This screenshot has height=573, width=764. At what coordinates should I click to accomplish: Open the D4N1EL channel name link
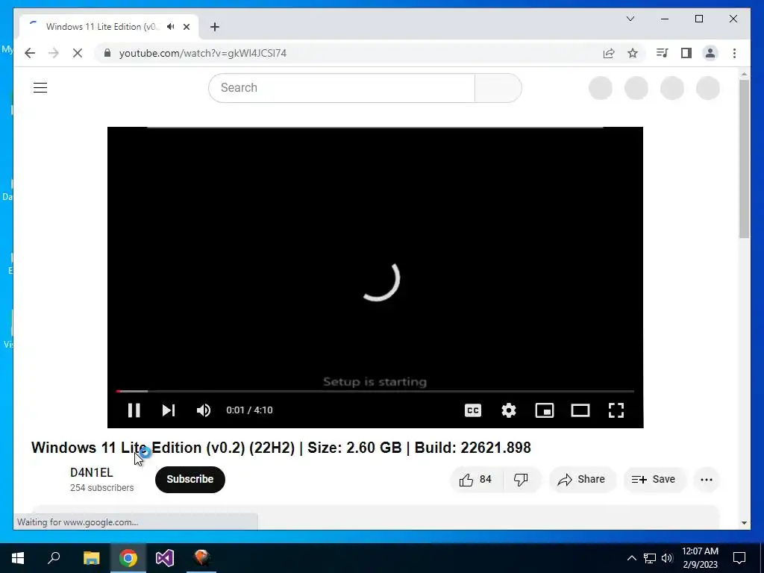tap(92, 472)
